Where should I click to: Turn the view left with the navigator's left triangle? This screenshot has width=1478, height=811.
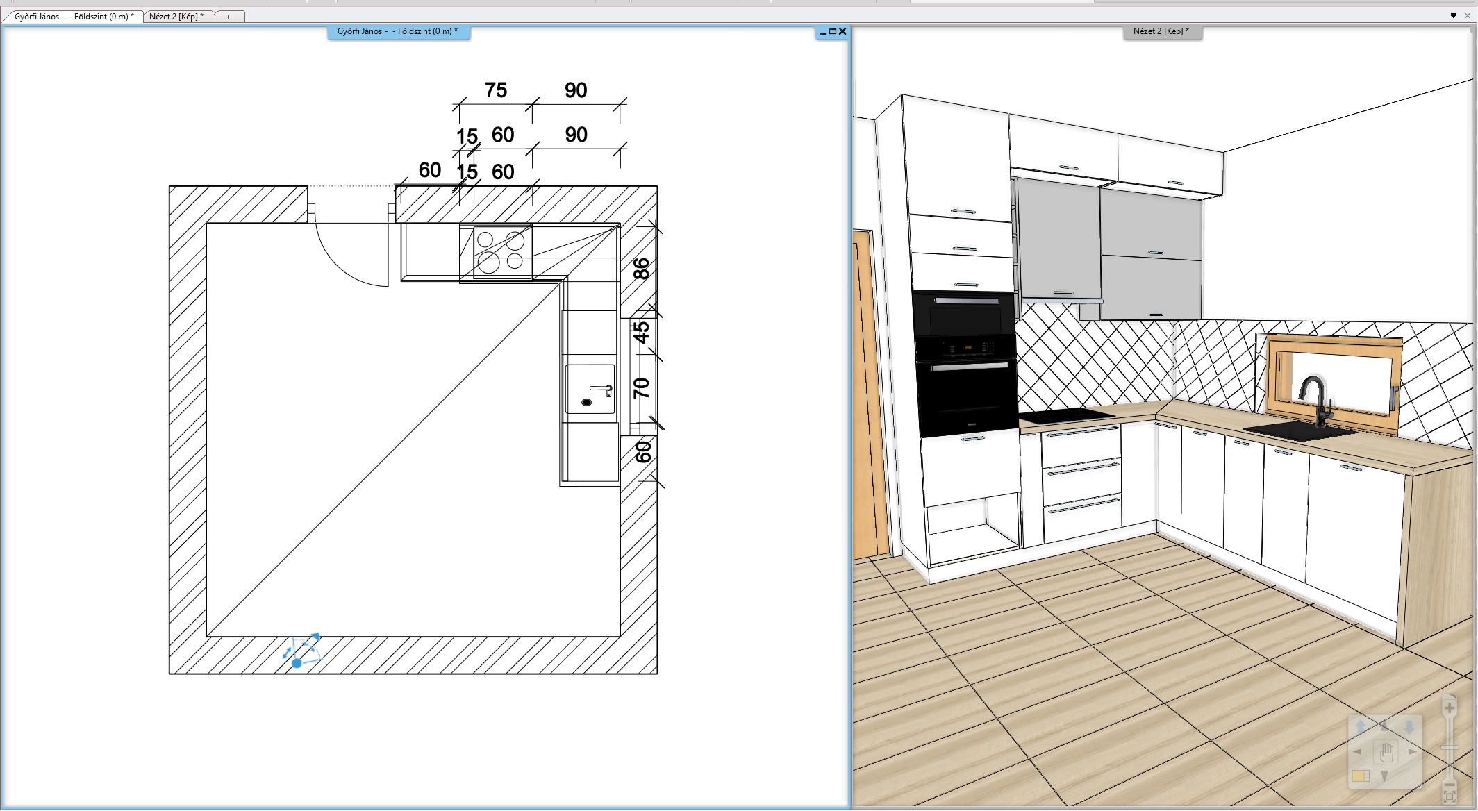(1358, 751)
